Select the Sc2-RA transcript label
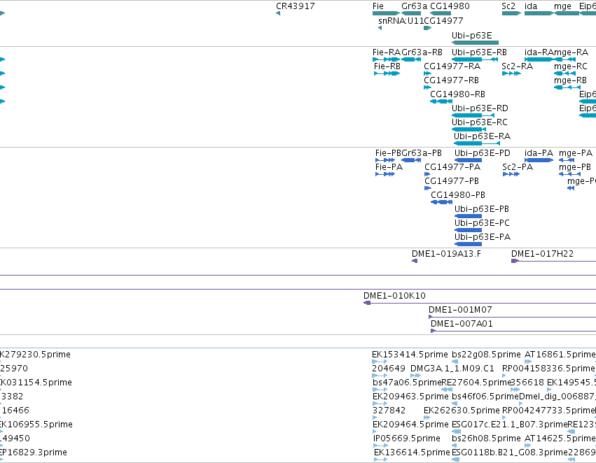Viewport: 596px width, 463px height. pos(518,66)
